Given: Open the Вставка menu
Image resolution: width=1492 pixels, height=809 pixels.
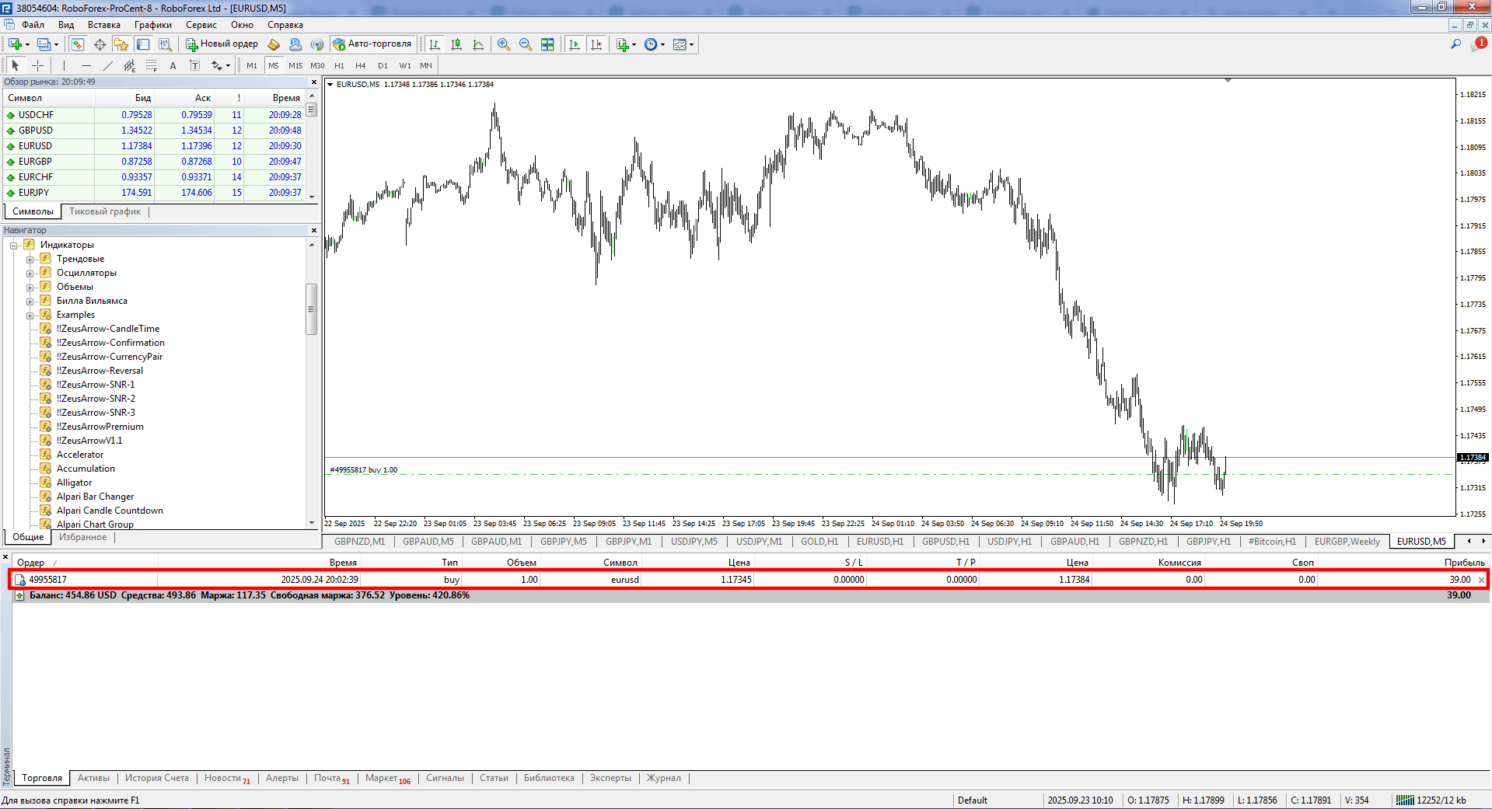Looking at the screenshot, I should (104, 25).
